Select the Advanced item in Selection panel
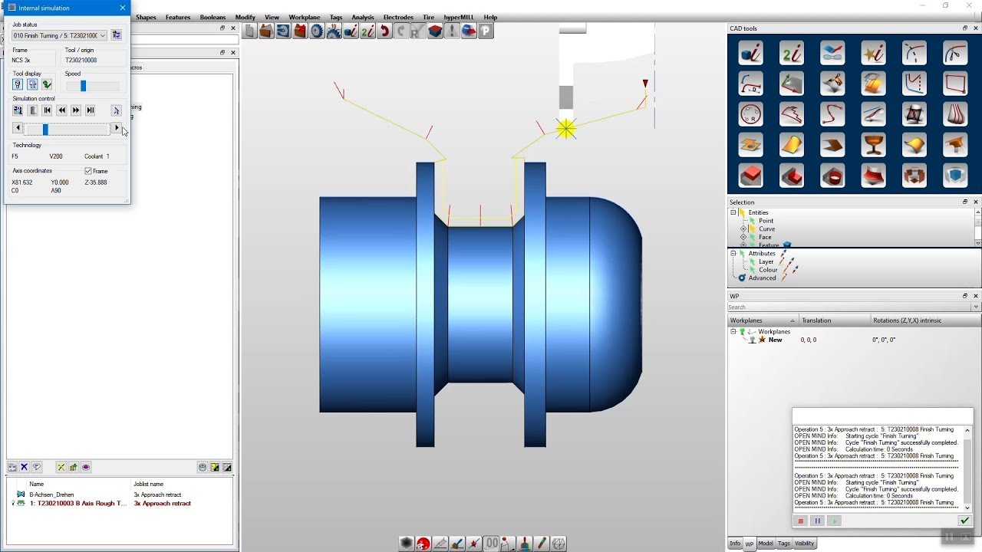 coord(762,278)
